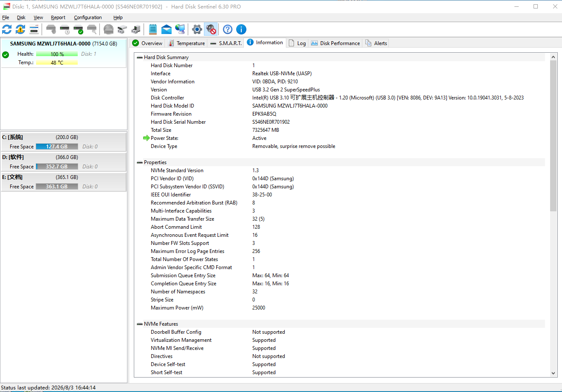Click the disk icon with clock badge
562x392 pixels.
[65, 29]
